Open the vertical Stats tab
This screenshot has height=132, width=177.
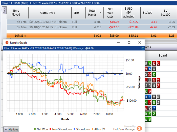(x=4, y=10)
